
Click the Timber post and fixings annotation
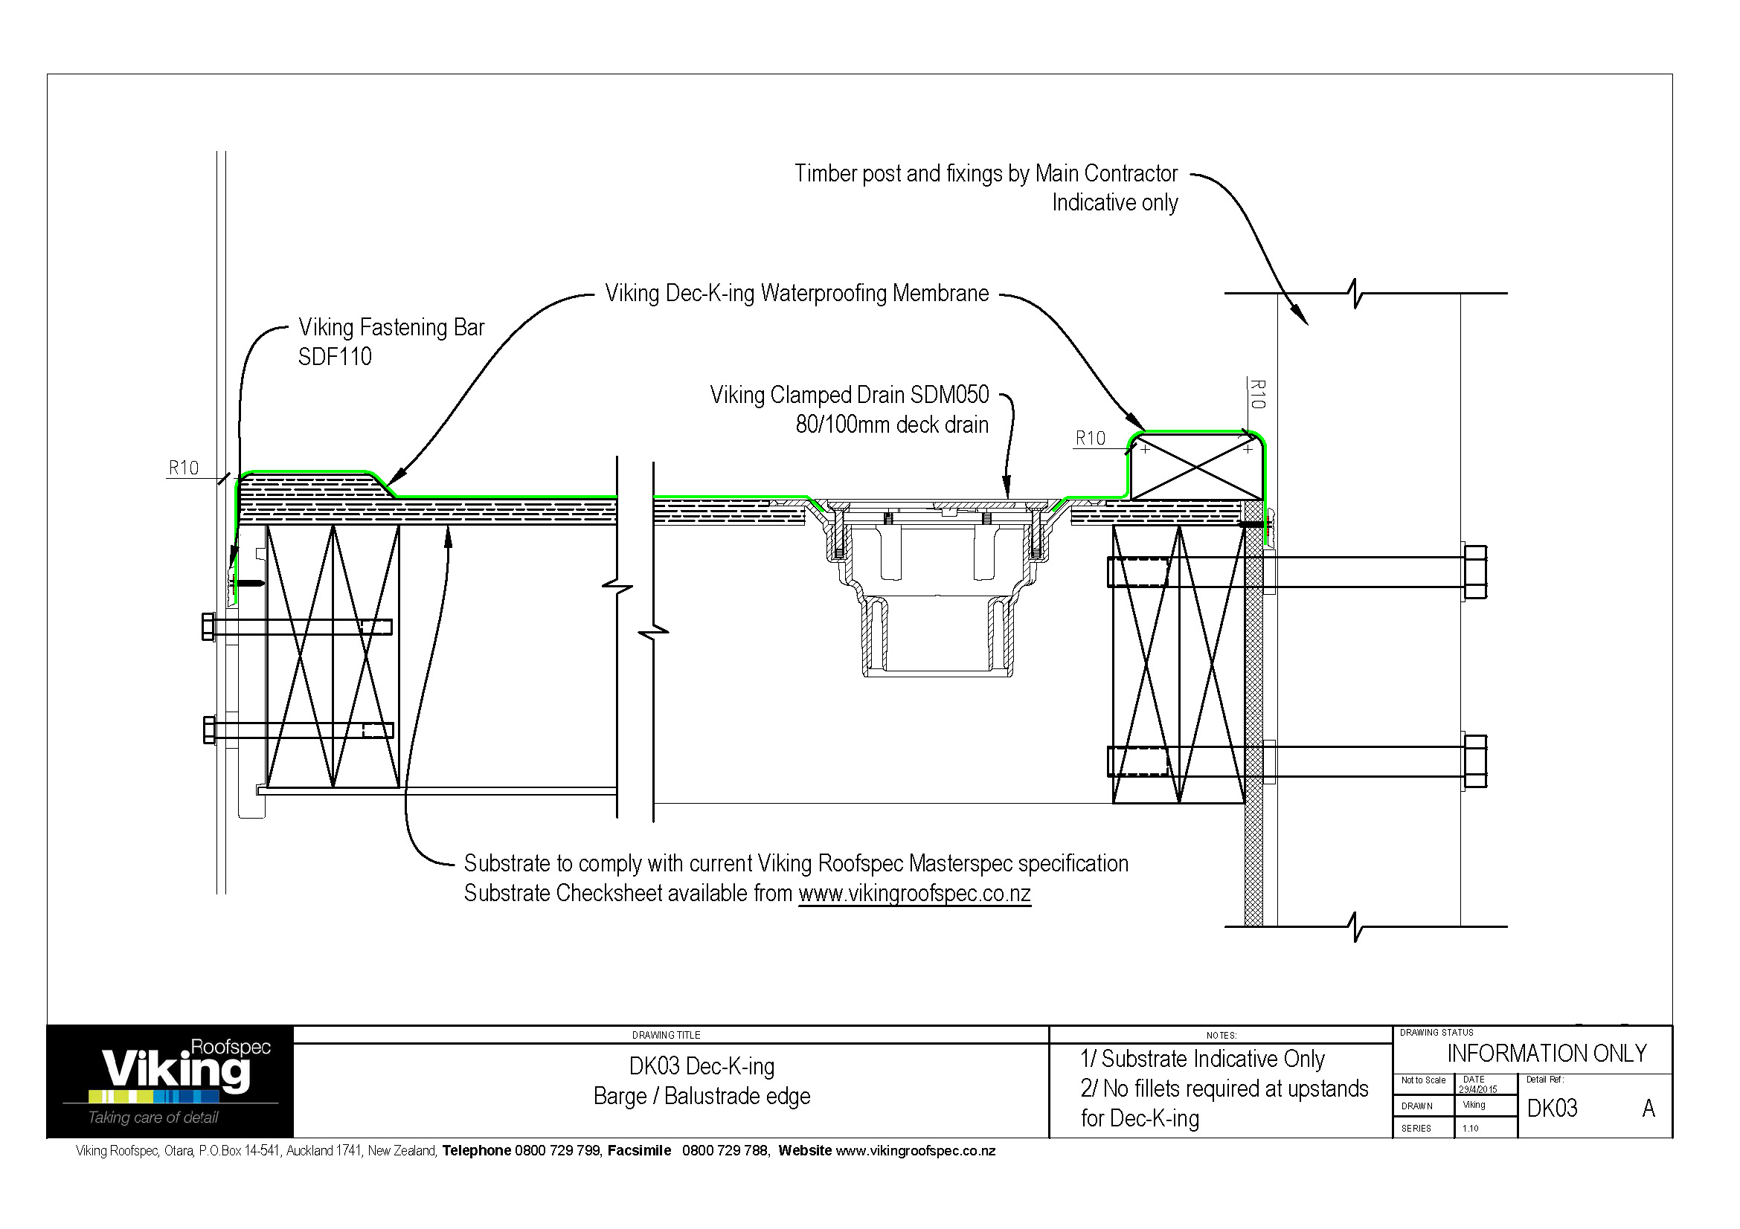tap(985, 174)
